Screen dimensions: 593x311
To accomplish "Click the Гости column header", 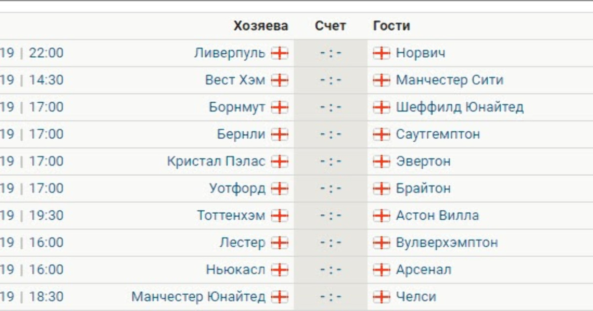I will point(391,26).
